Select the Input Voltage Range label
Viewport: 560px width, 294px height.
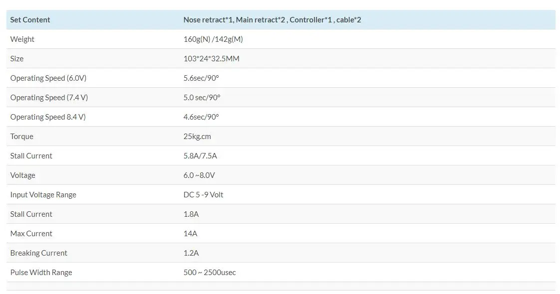[x=43, y=195]
